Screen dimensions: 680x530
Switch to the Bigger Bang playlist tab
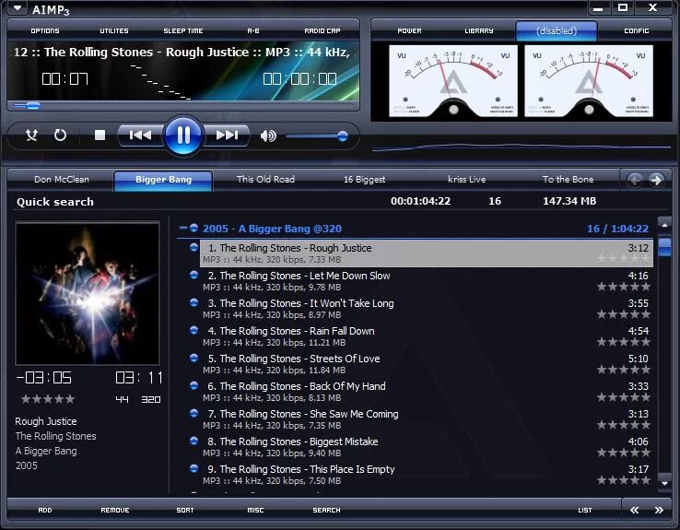tap(163, 180)
